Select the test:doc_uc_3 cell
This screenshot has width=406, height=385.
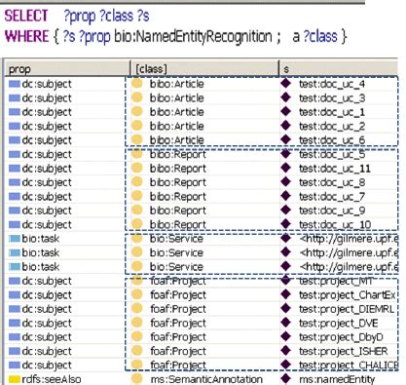point(332,98)
